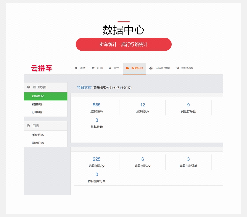Click the 线路件数 label
The height and width of the screenshot is (217, 247).
tap(97, 127)
